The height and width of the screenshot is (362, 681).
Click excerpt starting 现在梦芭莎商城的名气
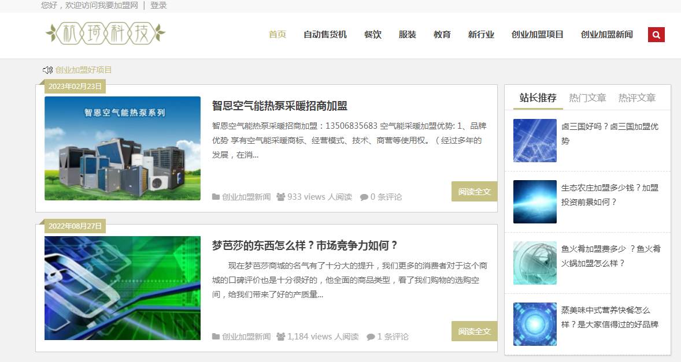point(350,279)
